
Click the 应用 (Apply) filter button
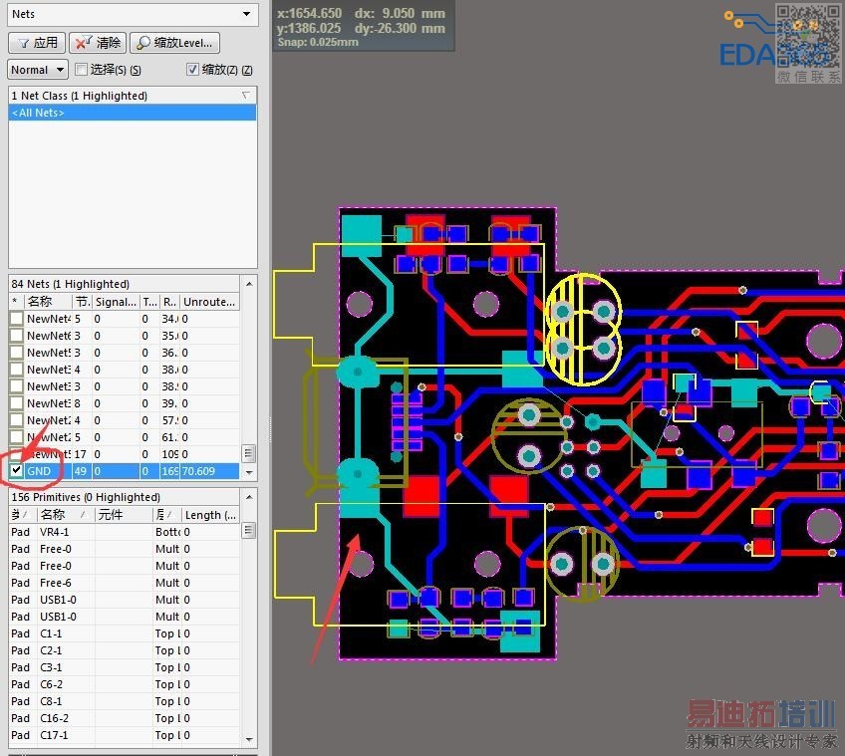(37, 43)
